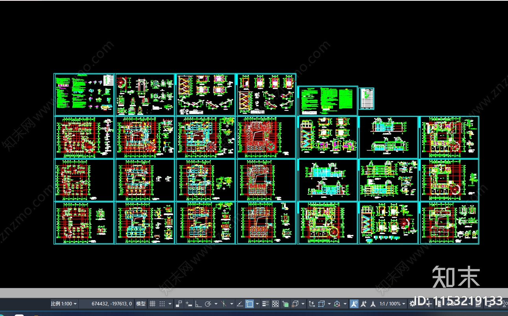The width and height of the screenshot is (508, 316).
Task: Toggle object snap tracking icon
Action: pyautogui.click(x=240, y=303)
